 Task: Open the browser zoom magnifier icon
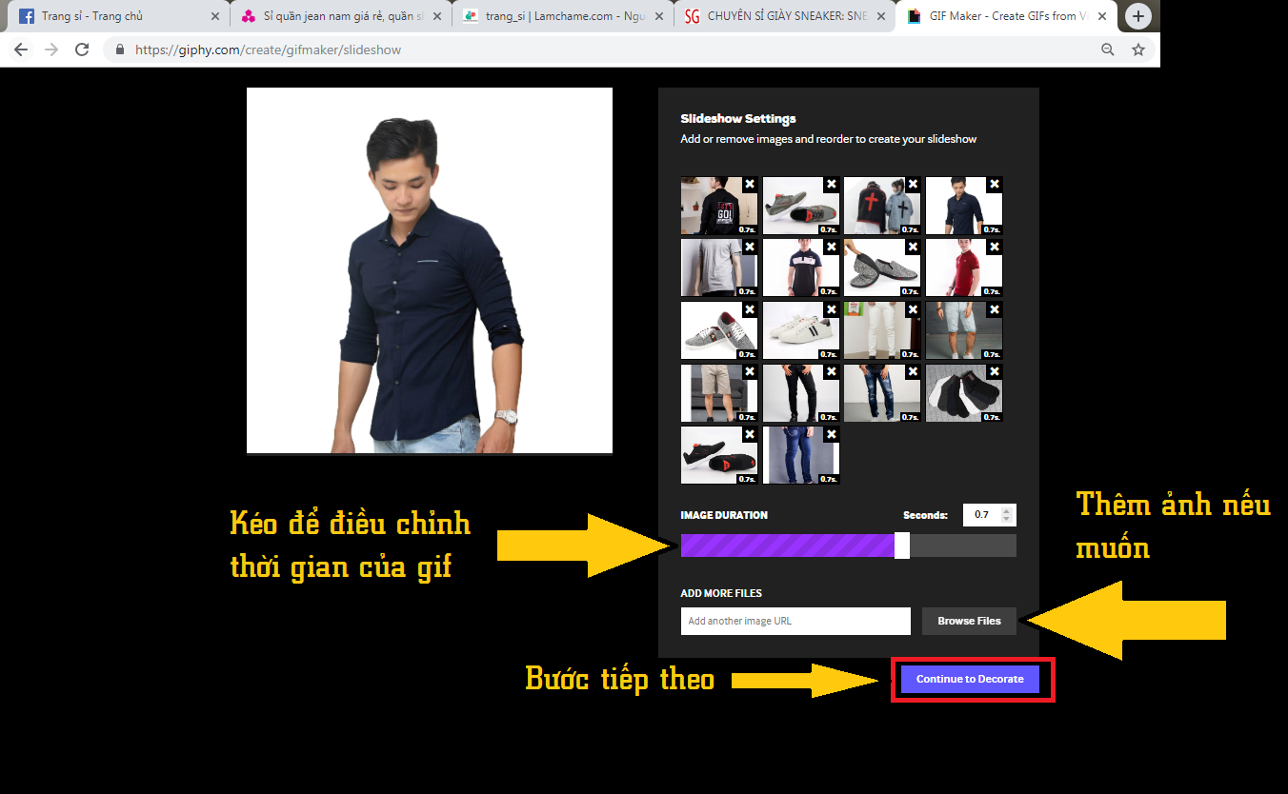point(1107,50)
